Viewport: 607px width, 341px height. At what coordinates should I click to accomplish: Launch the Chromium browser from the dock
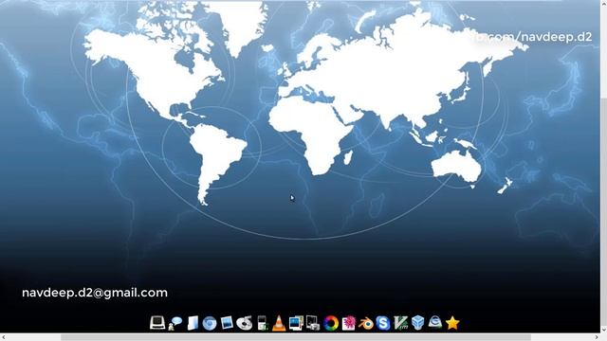[210, 323]
